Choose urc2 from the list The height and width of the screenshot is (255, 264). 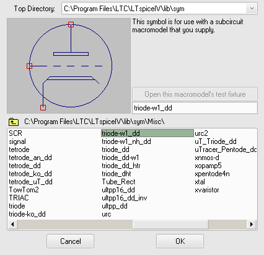pyautogui.click(x=201, y=133)
